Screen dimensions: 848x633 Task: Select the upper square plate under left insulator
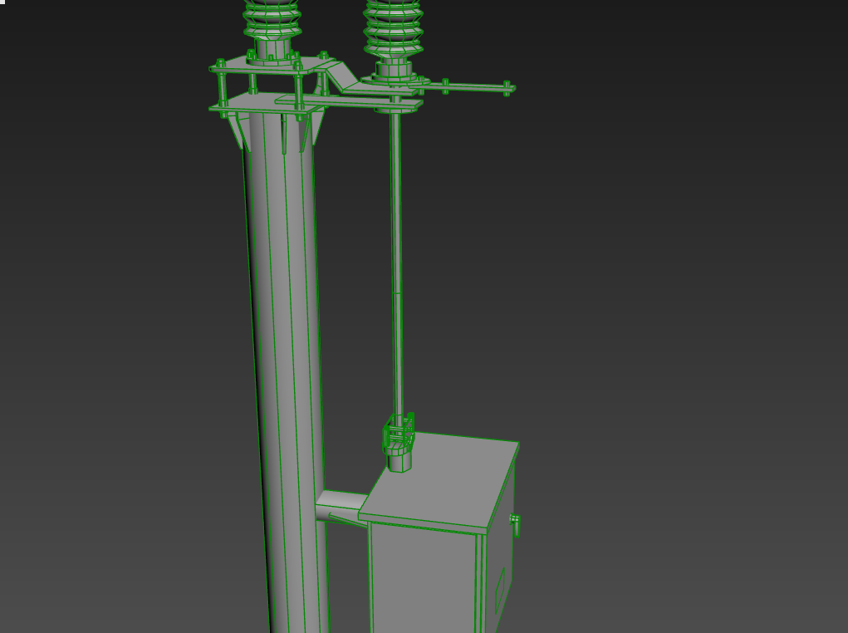coord(266,67)
